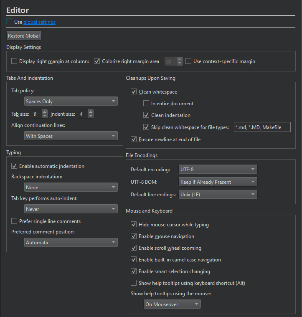
Task: Tick Use context-specific margin checkbox
Action: [x=188, y=61]
